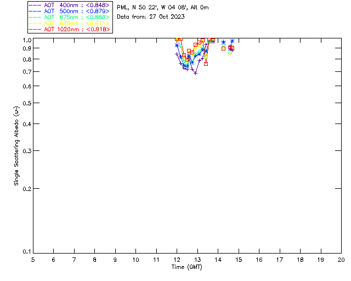Click the AOT 1020nm legend entry
The width and height of the screenshot is (351, 281).
(x=70, y=29)
